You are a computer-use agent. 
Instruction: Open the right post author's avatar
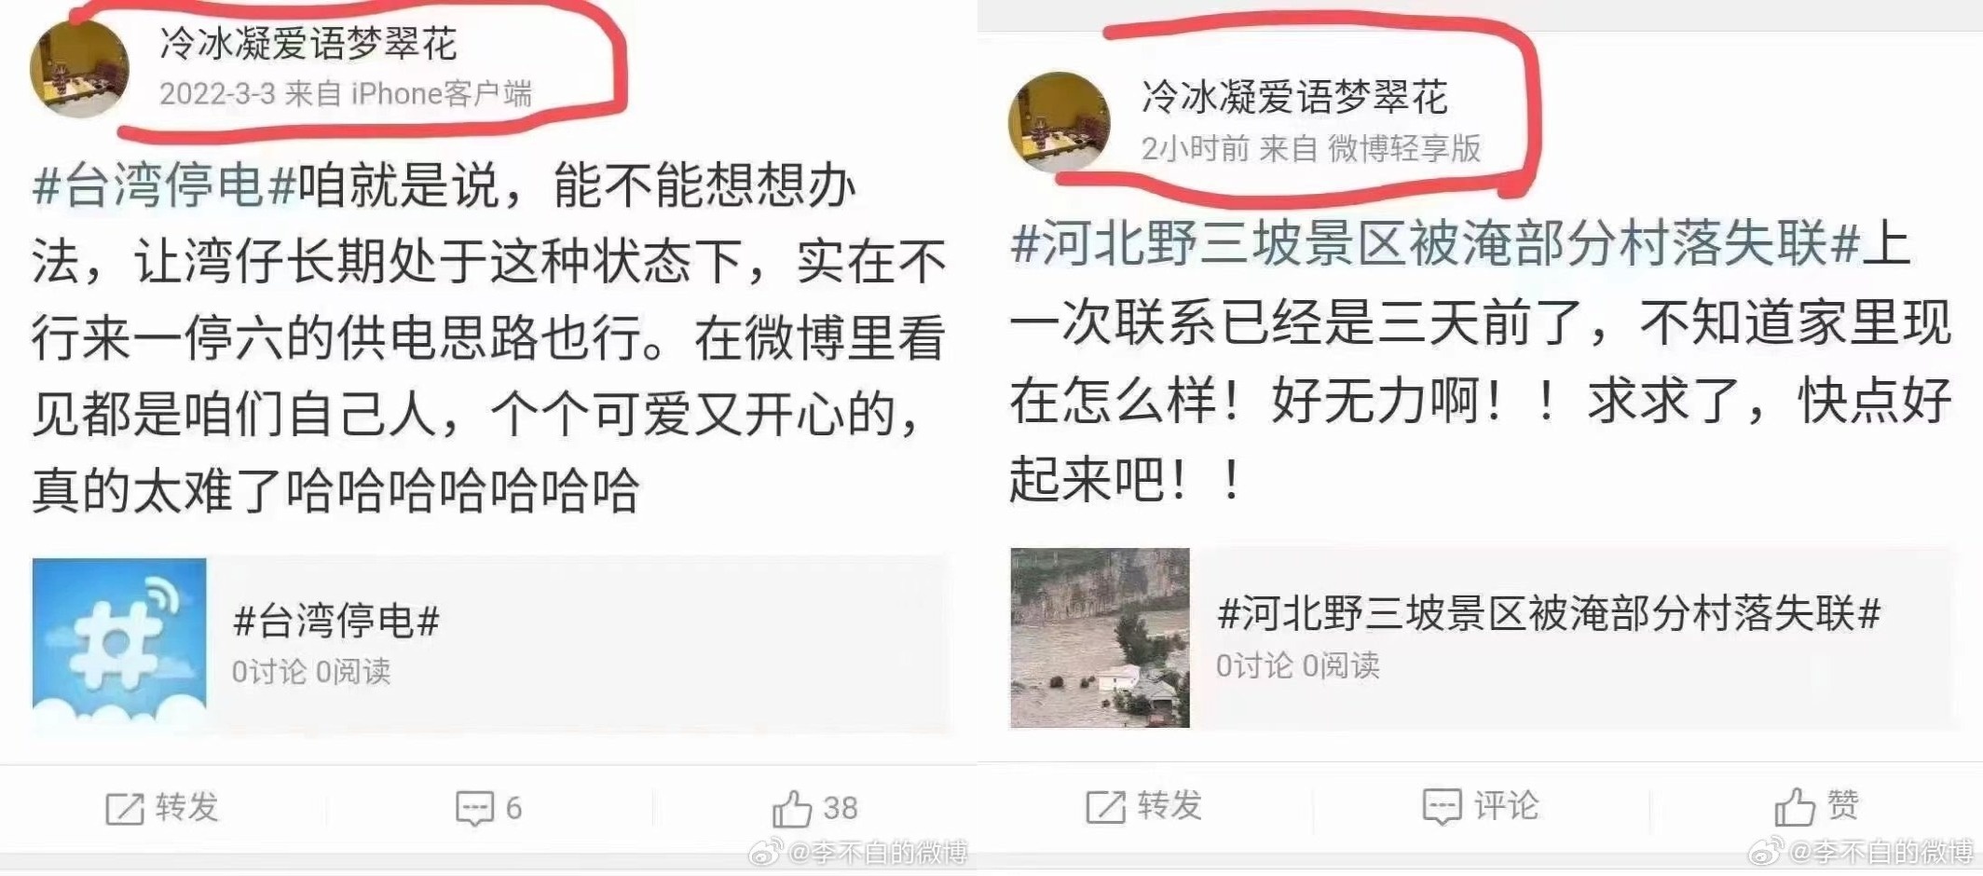1059,122
